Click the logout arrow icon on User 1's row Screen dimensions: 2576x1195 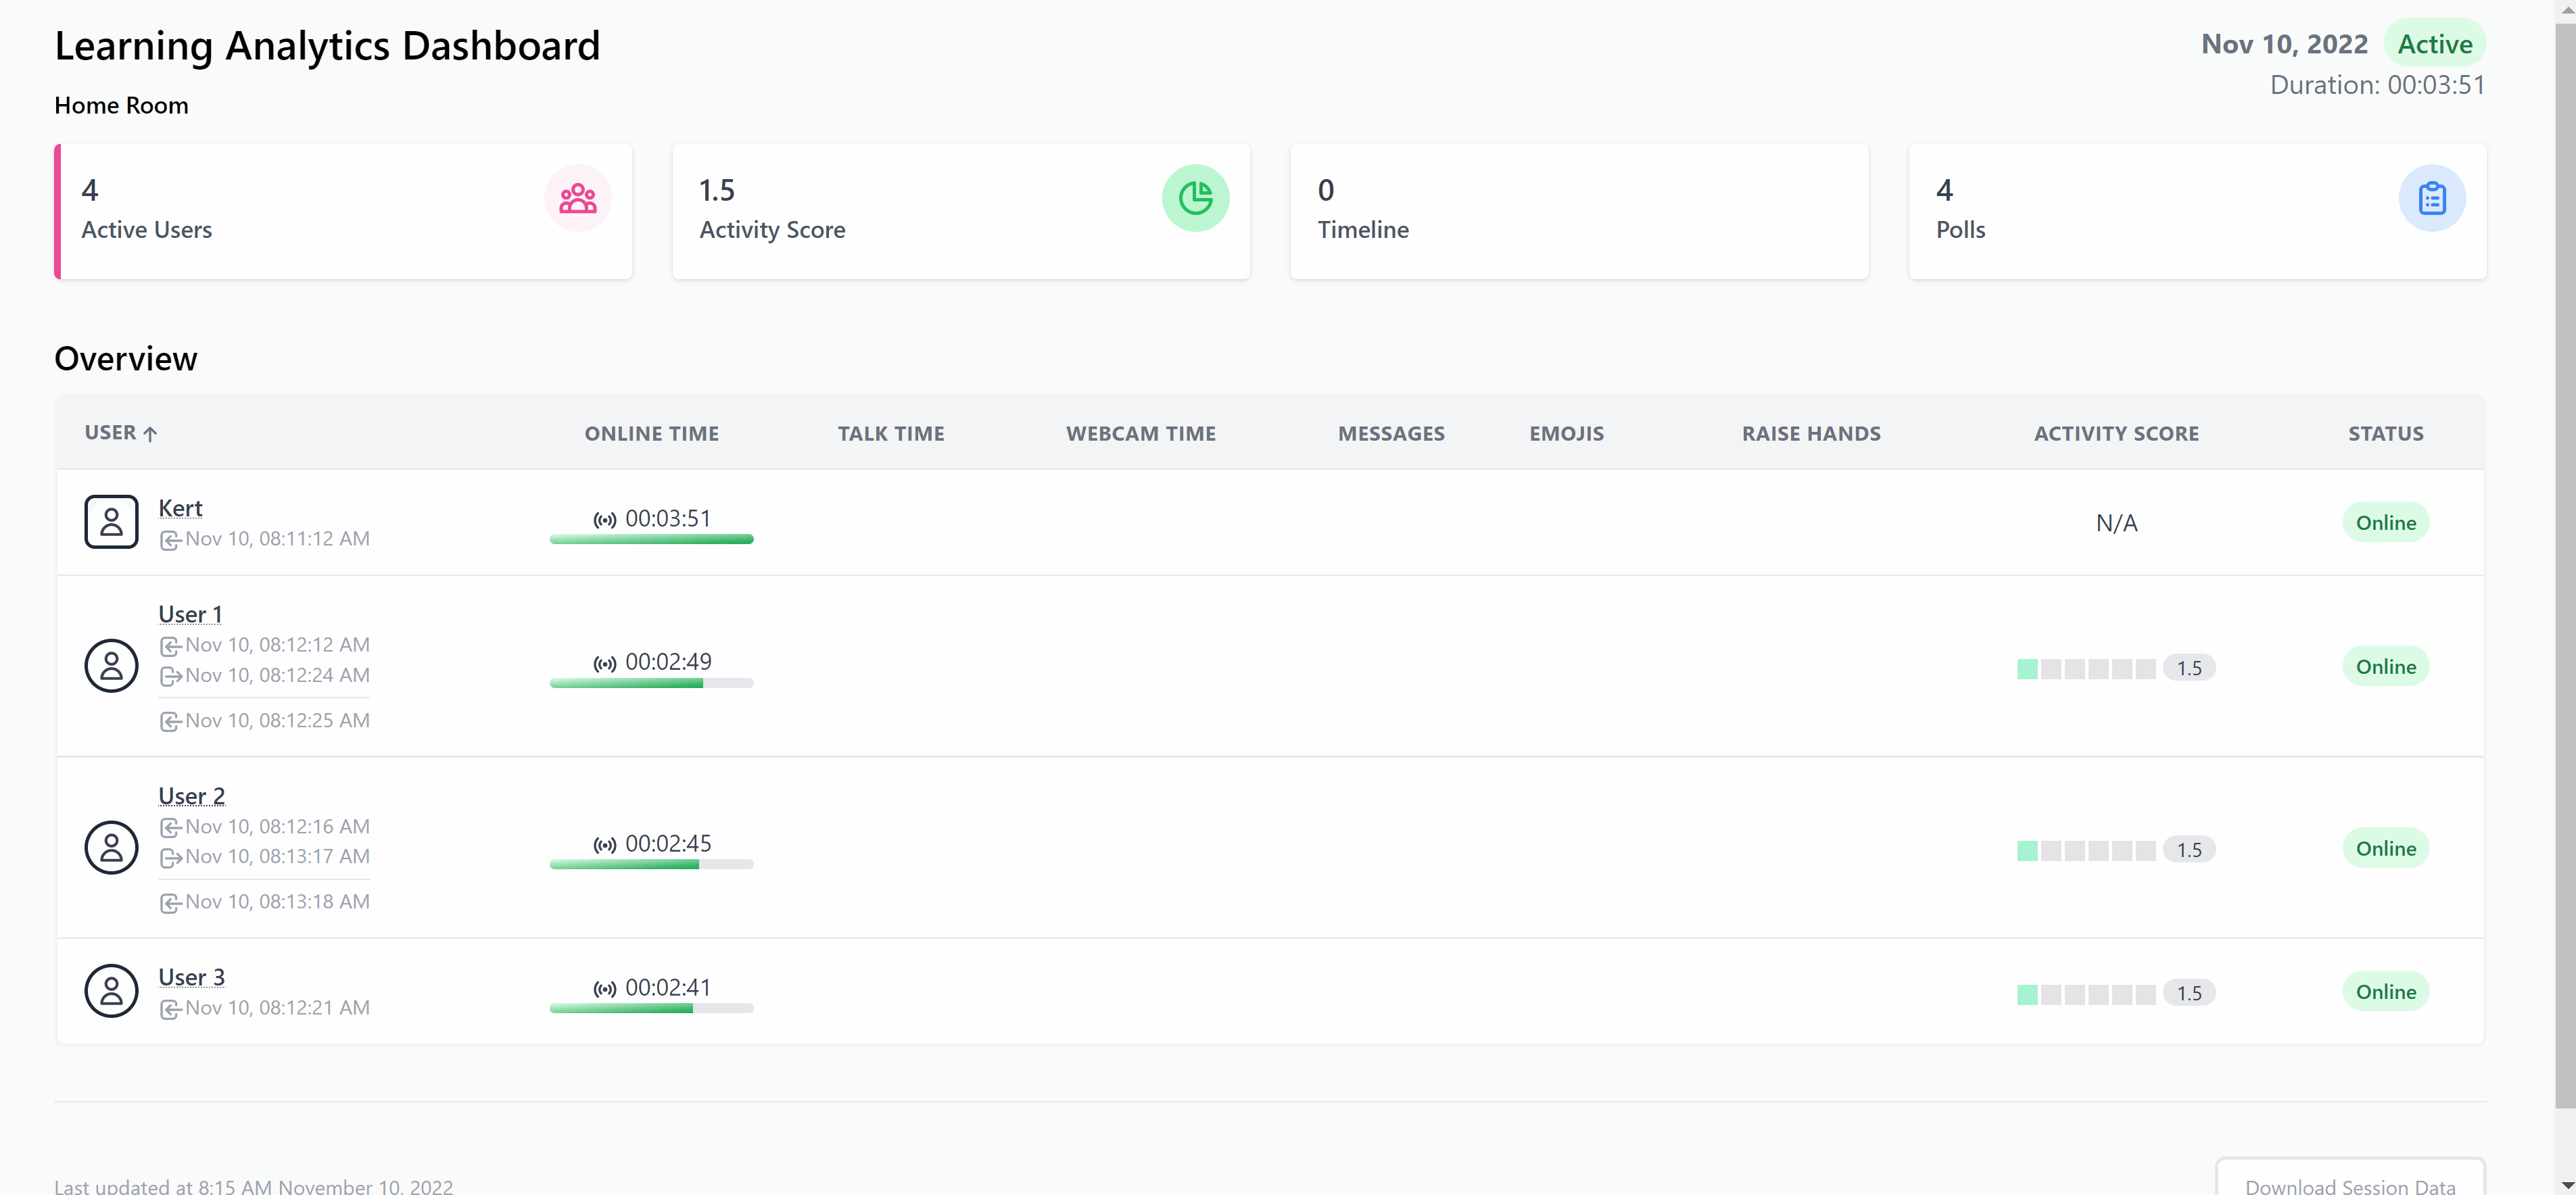[x=171, y=676]
